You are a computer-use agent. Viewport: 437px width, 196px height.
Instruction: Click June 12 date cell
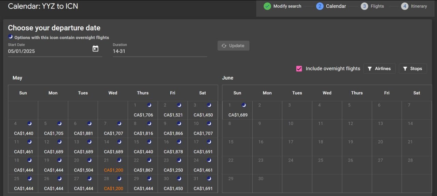click(x=357, y=128)
